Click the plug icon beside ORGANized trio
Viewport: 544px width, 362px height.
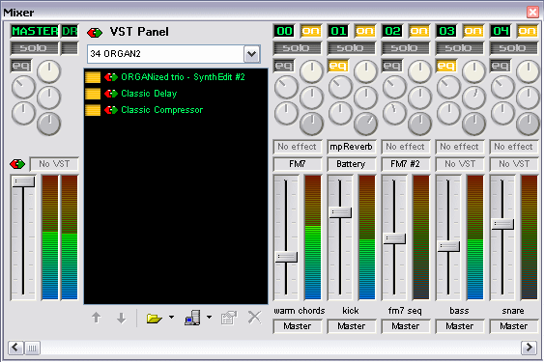tap(111, 77)
